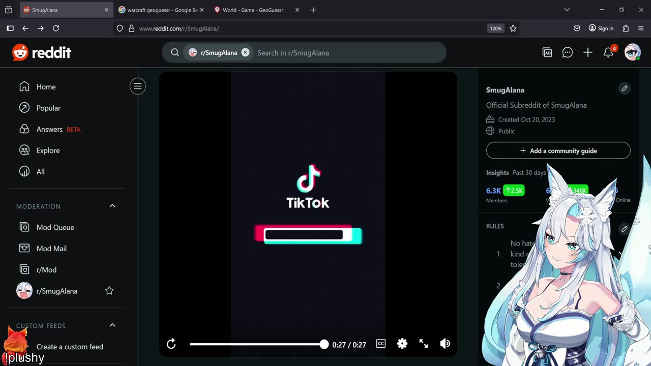
Task: Edit the community details pencil
Action: [625, 88]
